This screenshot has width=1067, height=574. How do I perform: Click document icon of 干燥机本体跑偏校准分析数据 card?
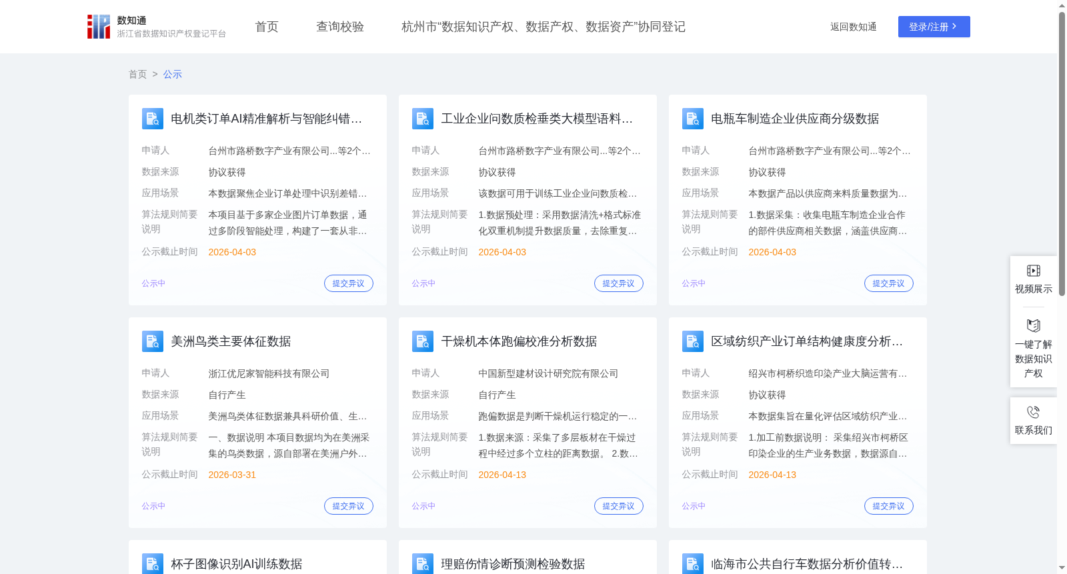click(423, 341)
